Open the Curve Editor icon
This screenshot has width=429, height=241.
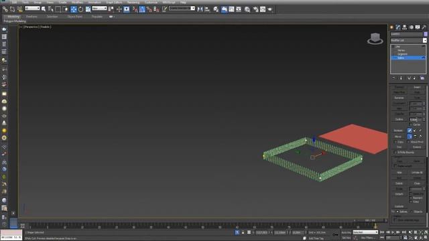click(231, 9)
